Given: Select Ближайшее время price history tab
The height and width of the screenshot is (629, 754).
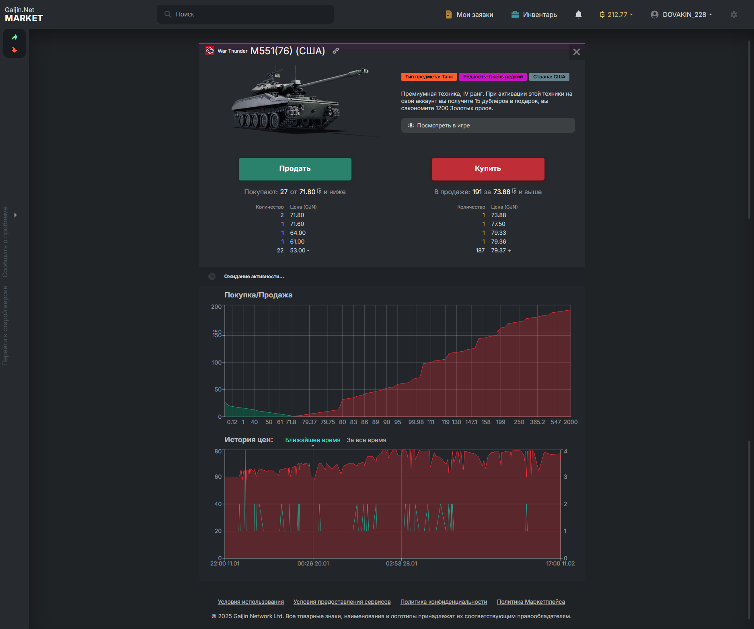Looking at the screenshot, I should (x=312, y=440).
